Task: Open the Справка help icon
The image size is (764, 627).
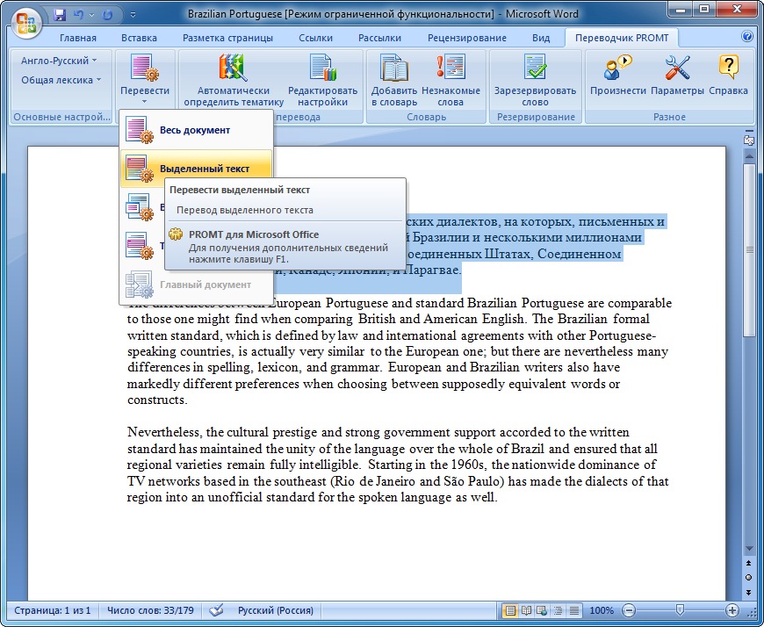Action: 728,68
